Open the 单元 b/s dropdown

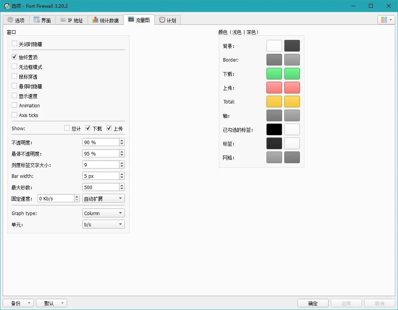click(103, 224)
